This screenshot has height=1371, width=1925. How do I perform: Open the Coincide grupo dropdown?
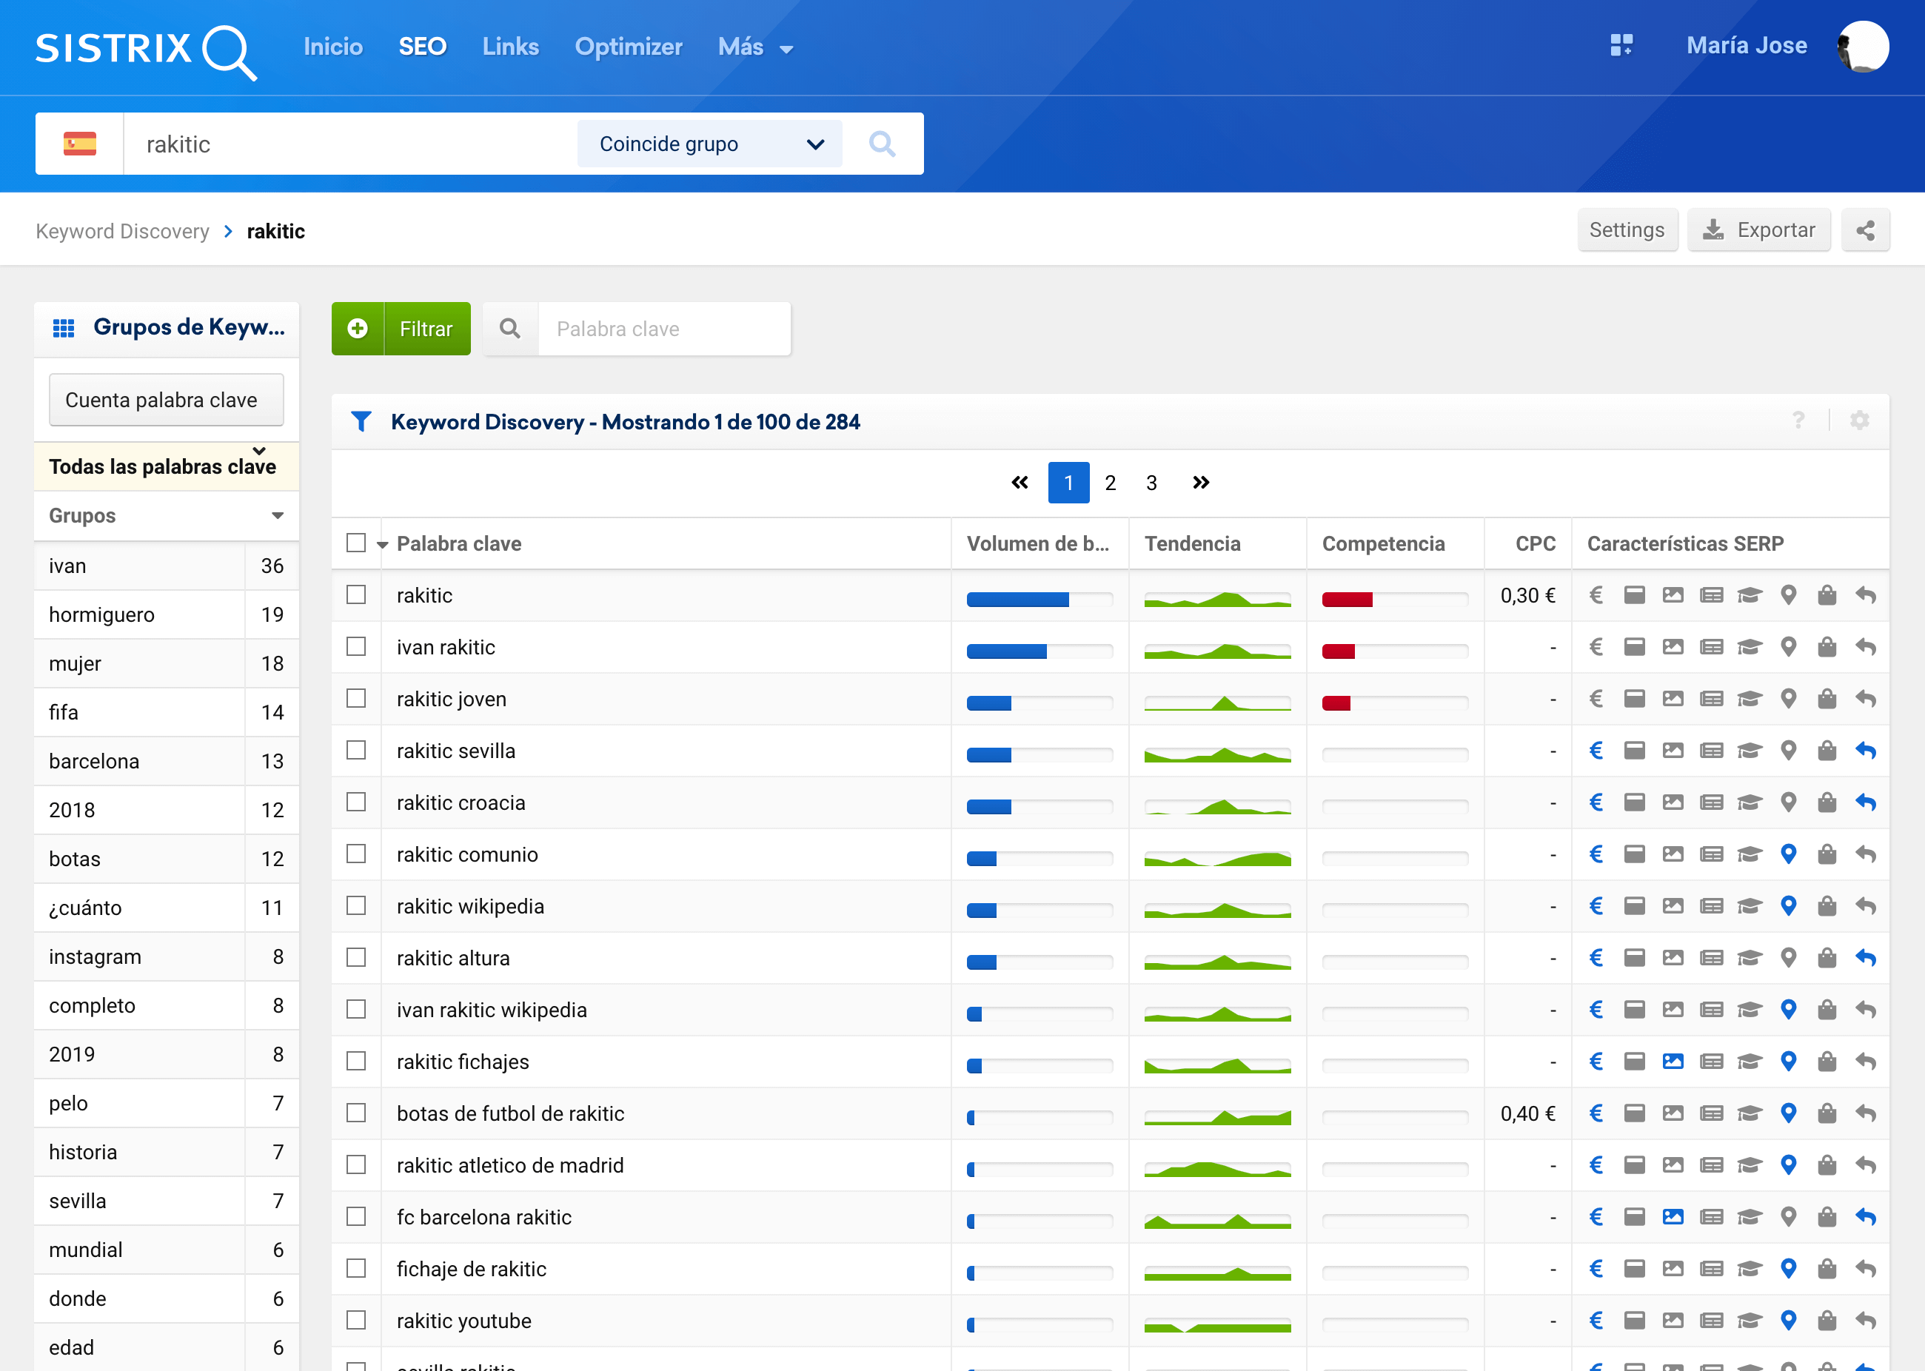[x=709, y=144]
